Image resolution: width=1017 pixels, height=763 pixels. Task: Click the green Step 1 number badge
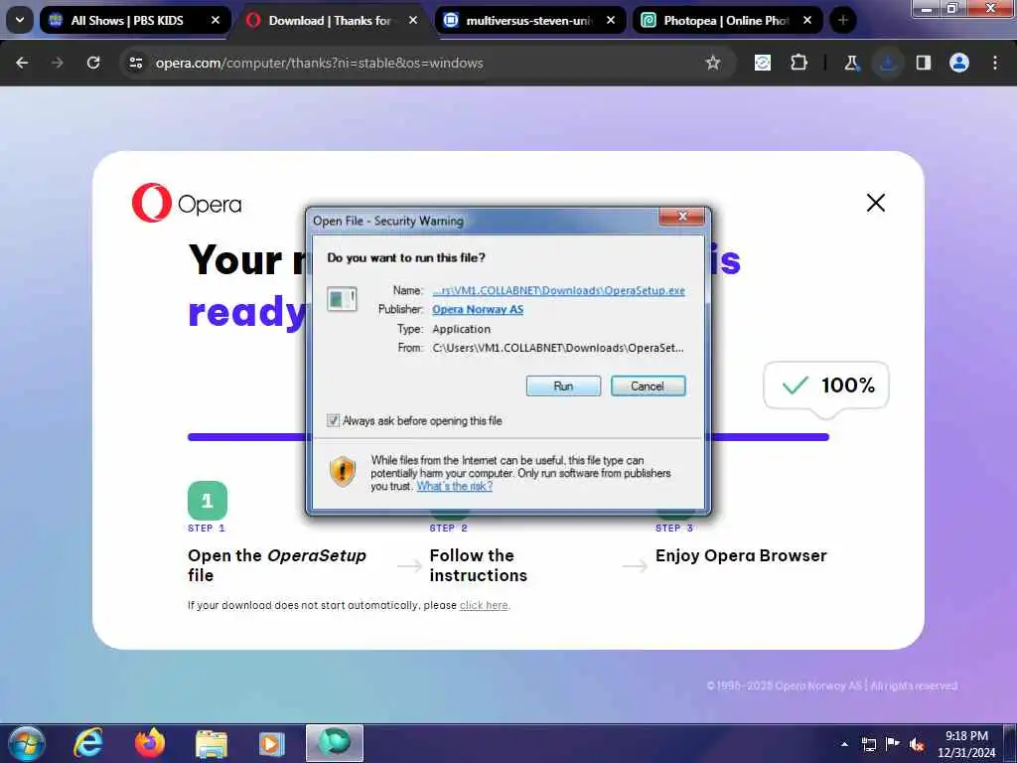coord(208,501)
